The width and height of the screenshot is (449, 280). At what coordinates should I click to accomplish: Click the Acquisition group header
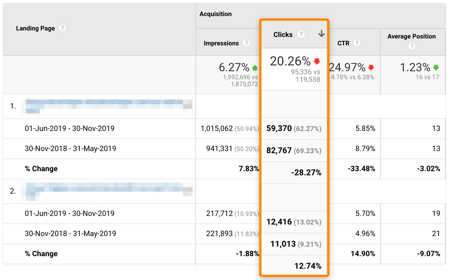pos(215,14)
